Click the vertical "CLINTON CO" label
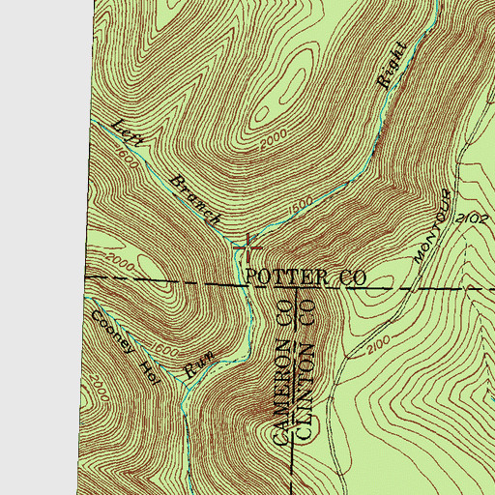495x495 pixels. 306,370
